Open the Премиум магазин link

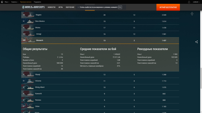coord(26,2)
